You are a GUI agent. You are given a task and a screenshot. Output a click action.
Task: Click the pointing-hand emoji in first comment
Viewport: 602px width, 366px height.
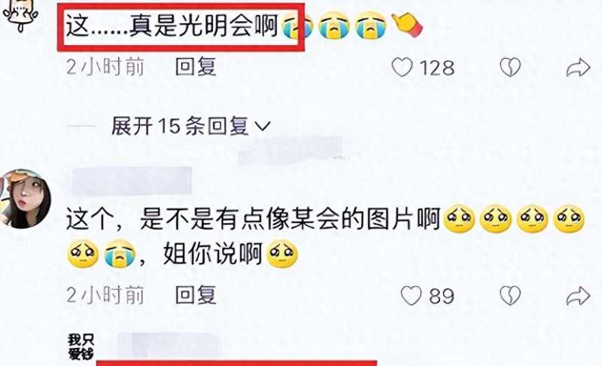(x=406, y=25)
